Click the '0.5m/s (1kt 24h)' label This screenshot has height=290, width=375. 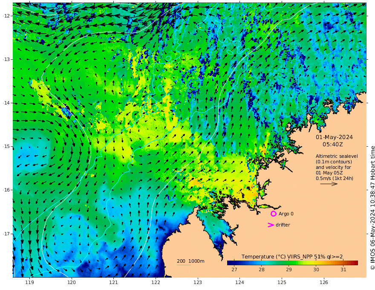pos(335,178)
